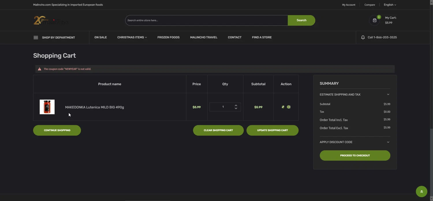Click the back-to-top double arrow button
433x201 pixels.
coord(421,191)
